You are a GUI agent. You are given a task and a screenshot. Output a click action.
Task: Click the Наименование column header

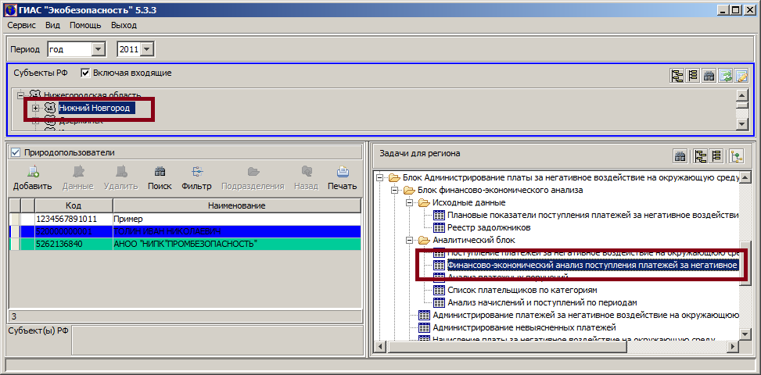[235, 205]
